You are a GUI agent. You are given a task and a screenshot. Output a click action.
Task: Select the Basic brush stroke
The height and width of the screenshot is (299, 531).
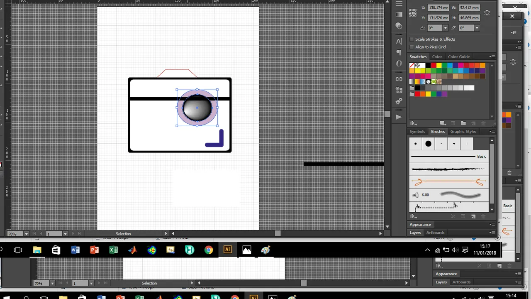pos(449,157)
